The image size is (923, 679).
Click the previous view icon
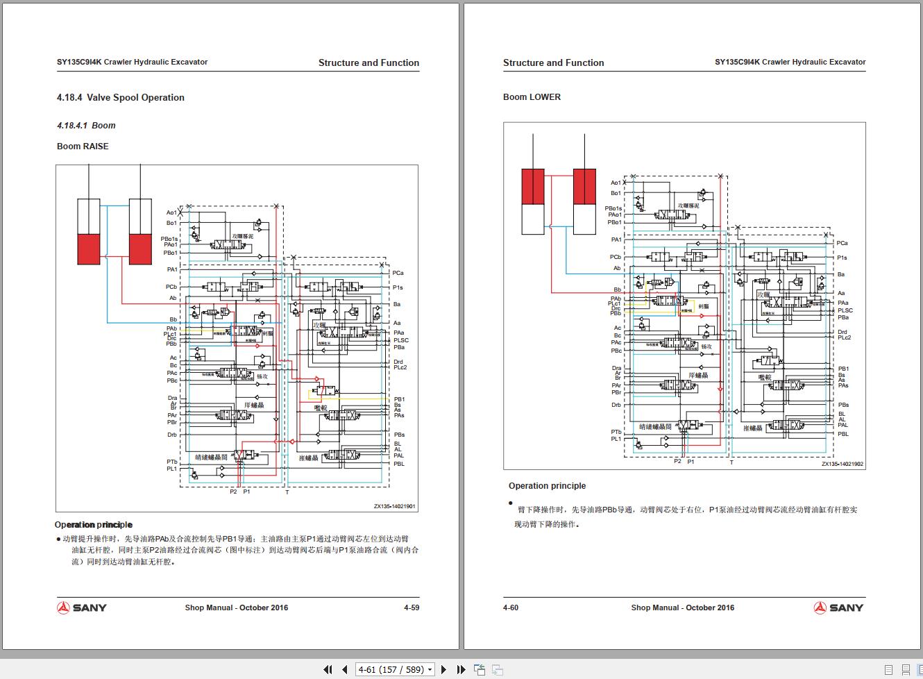(x=480, y=669)
